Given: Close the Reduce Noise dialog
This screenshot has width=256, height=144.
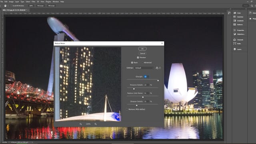Looking at the screenshot, I should 162,43.
